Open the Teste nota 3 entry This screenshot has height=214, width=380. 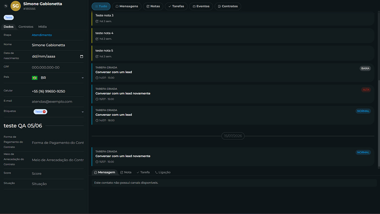[x=233, y=18]
